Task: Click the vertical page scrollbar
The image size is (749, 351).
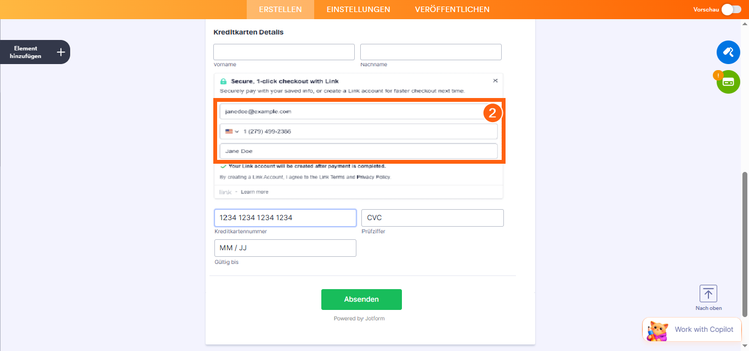Action: coord(744,244)
